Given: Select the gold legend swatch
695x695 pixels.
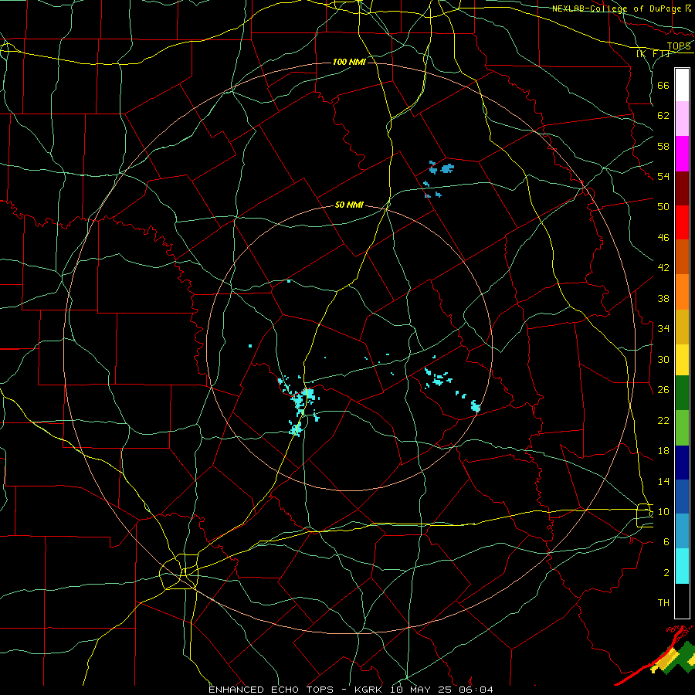Looking at the screenshot, I should pos(682,327).
